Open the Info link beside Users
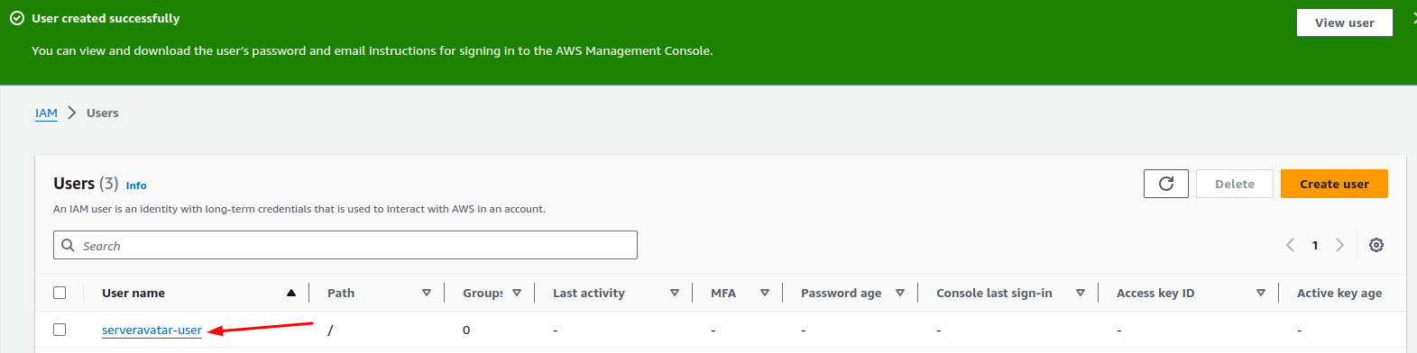 coord(136,186)
